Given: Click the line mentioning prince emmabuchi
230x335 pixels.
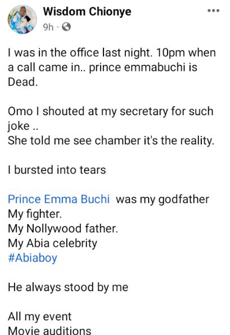Looking at the screenshot, I should click(102, 67).
